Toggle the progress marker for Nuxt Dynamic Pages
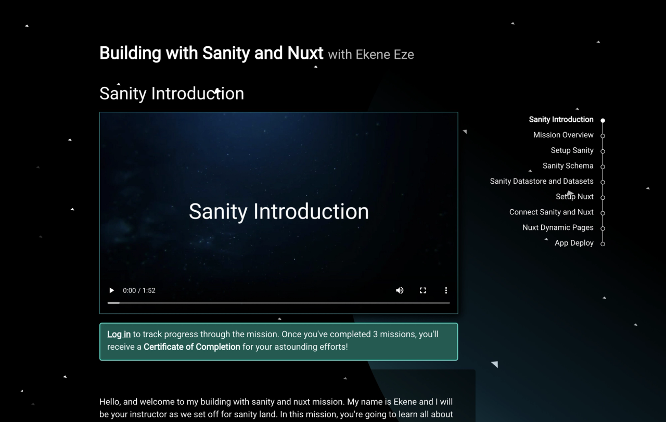 tap(603, 228)
